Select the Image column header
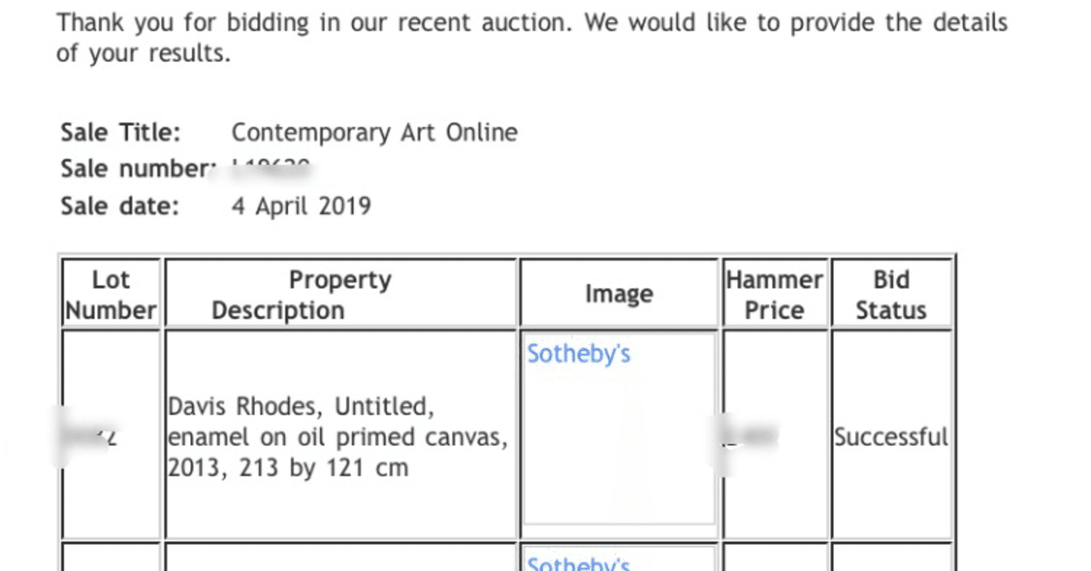The height and width of the screenshot is (571, 1091). 619,295
